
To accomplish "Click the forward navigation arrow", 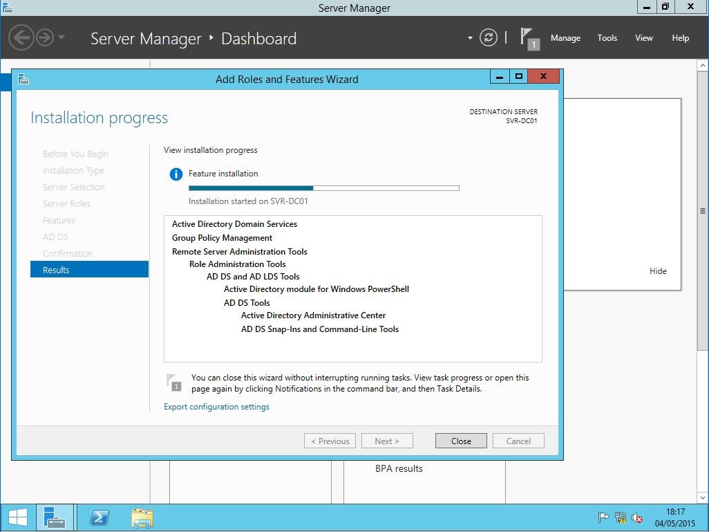I will pos(45,37).
